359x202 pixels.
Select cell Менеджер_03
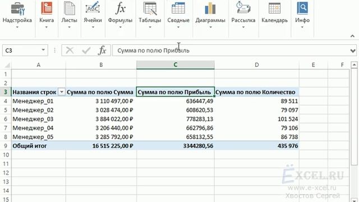[x=39, y=119]
